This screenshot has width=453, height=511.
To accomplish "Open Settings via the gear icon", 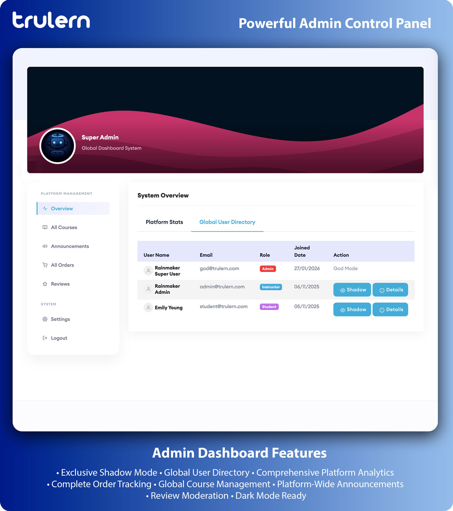I will (45, 319).
